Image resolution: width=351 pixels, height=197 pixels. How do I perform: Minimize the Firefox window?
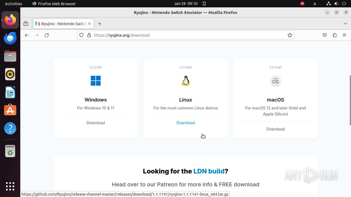(x=327, y=12)
